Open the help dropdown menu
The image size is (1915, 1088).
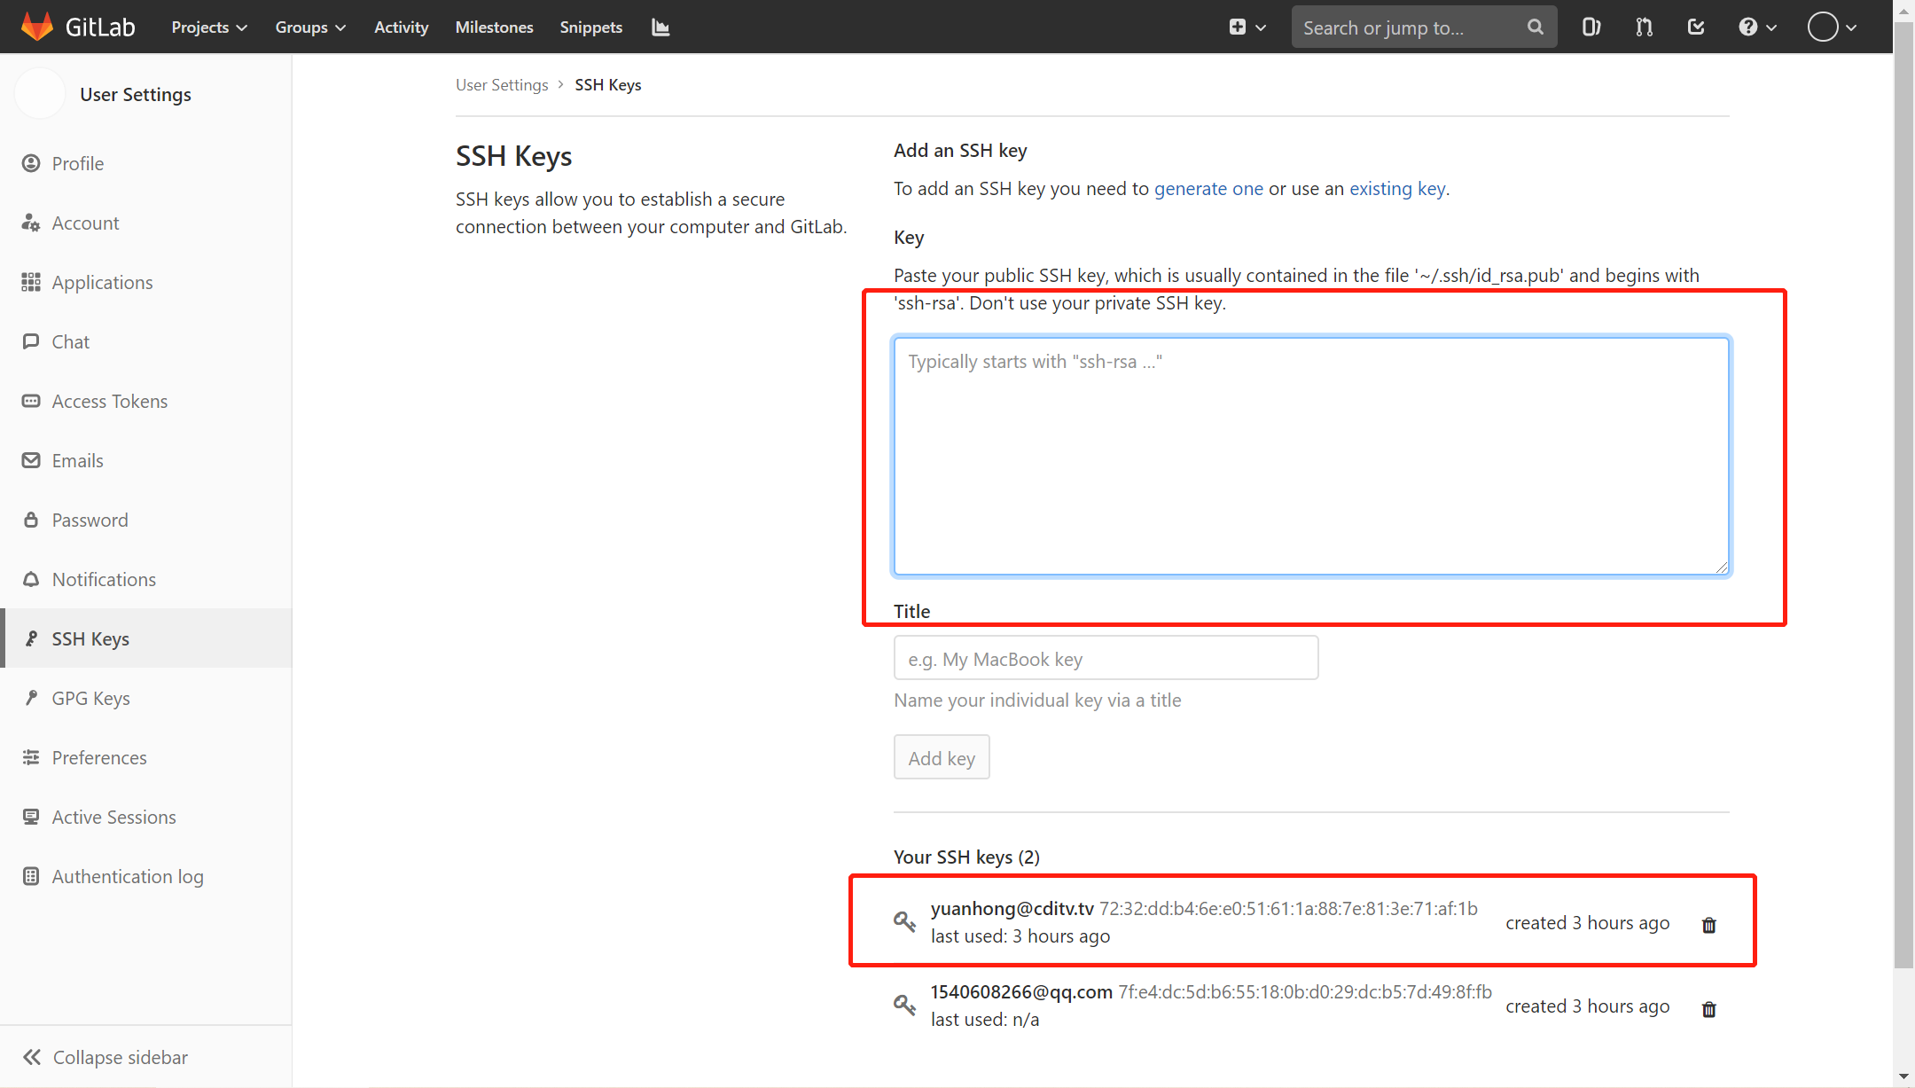coord(1756,27)
